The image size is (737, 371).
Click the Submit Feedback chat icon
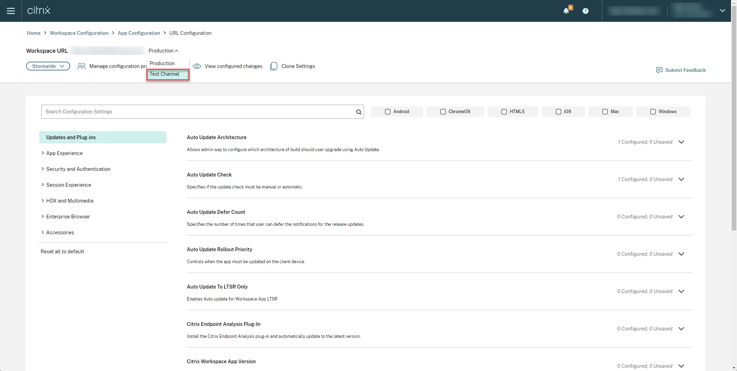659,70
